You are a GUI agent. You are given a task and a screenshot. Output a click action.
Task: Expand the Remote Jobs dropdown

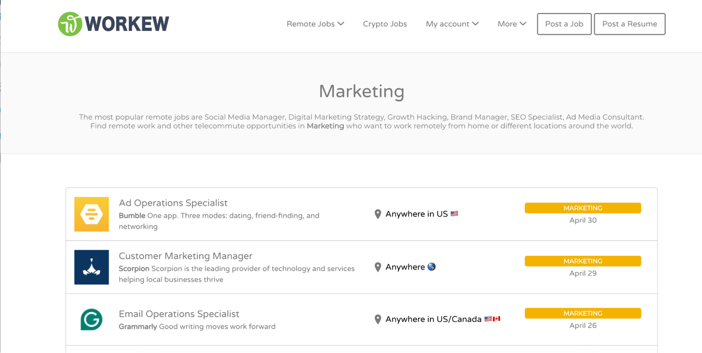pos(315,24)
